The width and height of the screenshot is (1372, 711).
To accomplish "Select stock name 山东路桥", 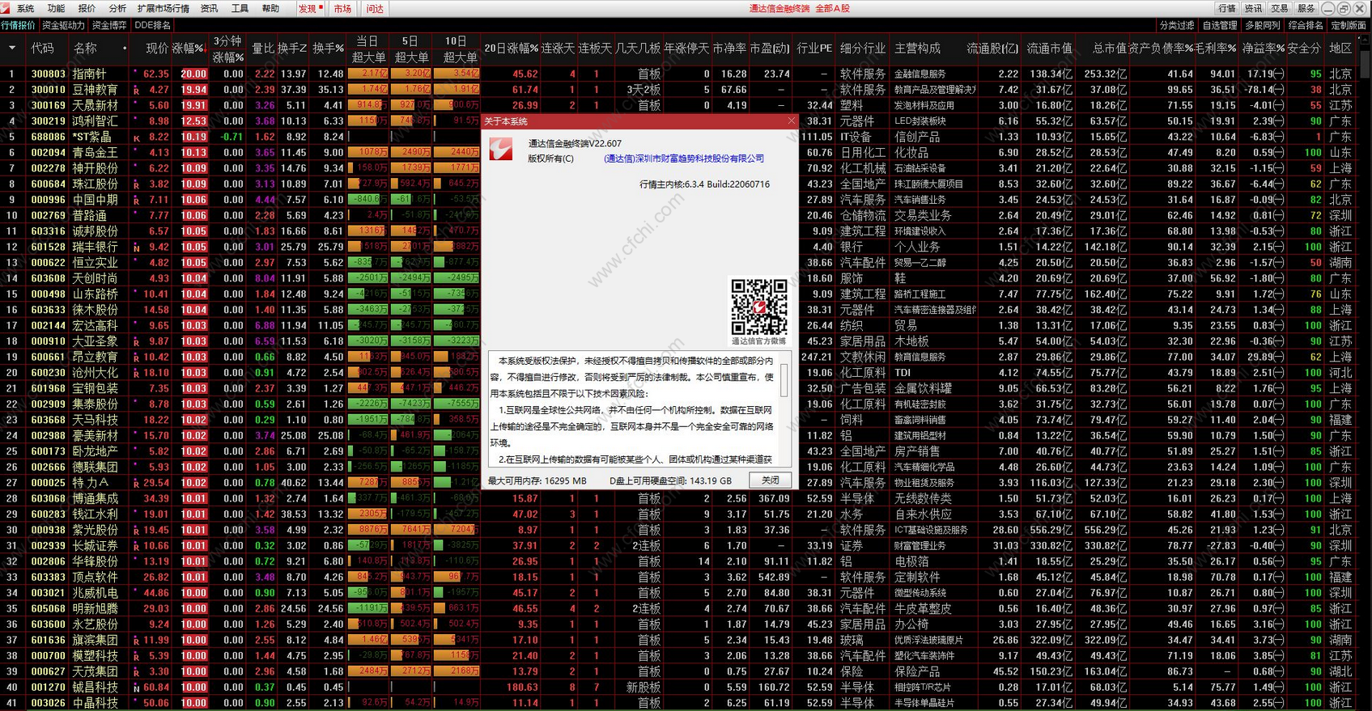I will 96,294.
